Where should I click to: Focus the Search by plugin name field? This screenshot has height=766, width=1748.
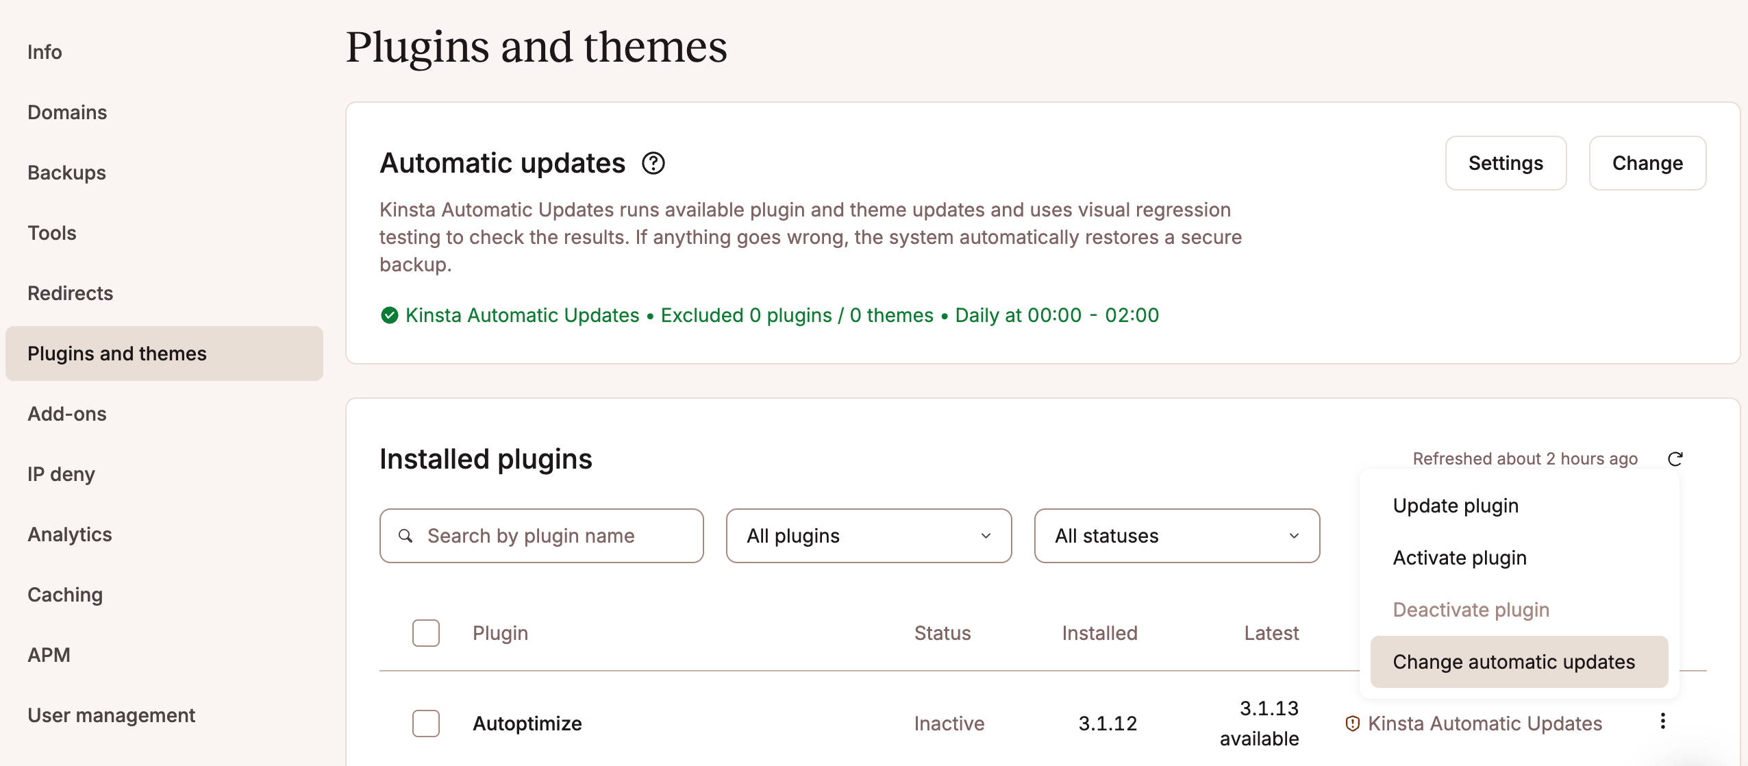pos(541,536)
